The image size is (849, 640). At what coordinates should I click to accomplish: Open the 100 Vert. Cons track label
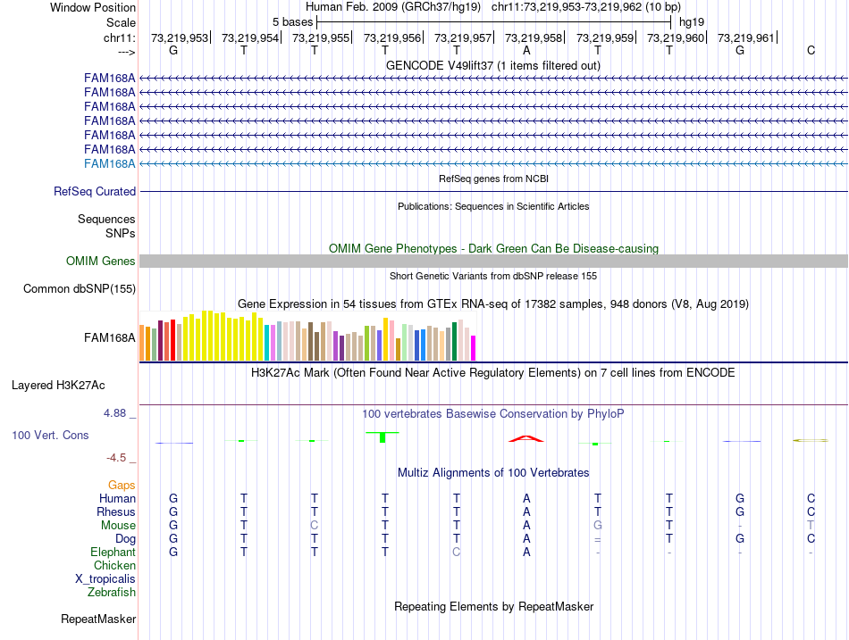50,435
